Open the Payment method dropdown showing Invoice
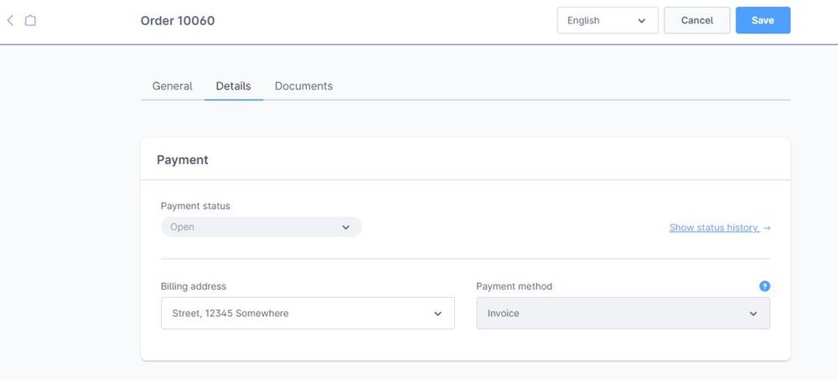838x380 pixels. (623, 313)
